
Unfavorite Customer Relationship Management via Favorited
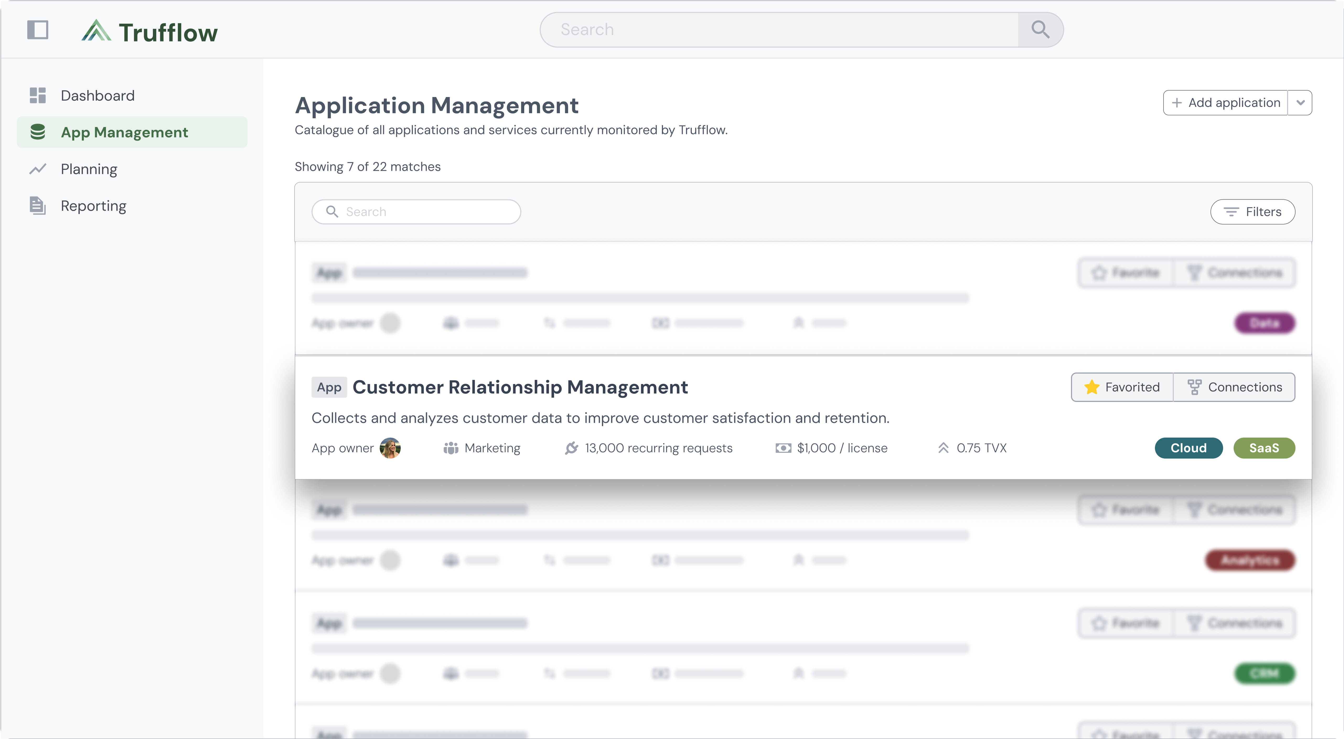click(x=1122, y=387)
